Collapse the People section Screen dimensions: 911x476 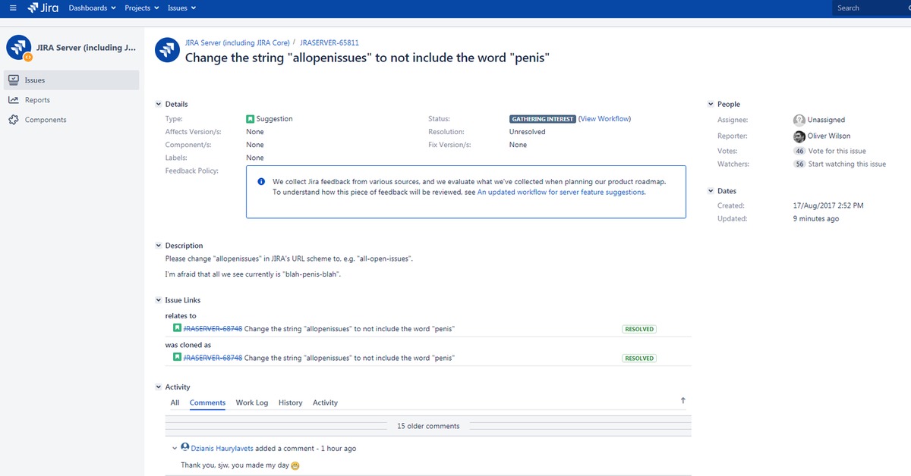[711, 105]
